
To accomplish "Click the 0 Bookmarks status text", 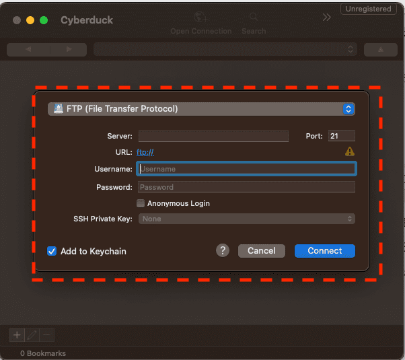I will [x=43, y=353].
